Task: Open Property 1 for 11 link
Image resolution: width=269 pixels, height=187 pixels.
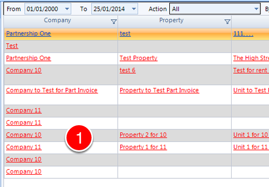Action: click(143, 147)
